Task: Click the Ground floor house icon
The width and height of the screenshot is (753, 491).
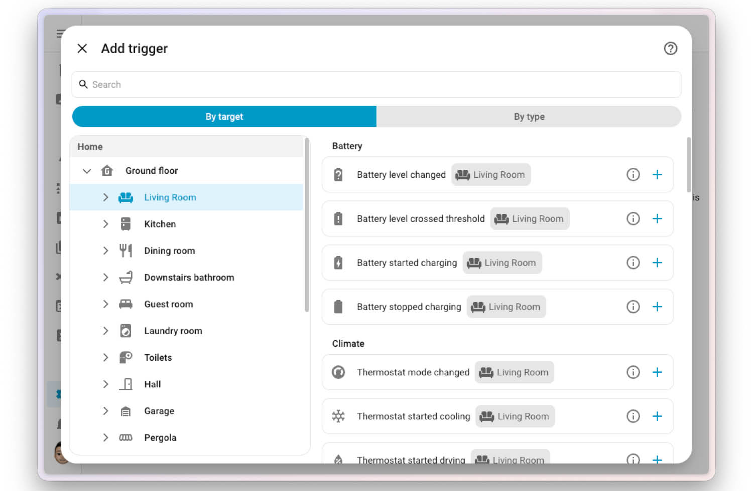Action: tap(107, 171)
